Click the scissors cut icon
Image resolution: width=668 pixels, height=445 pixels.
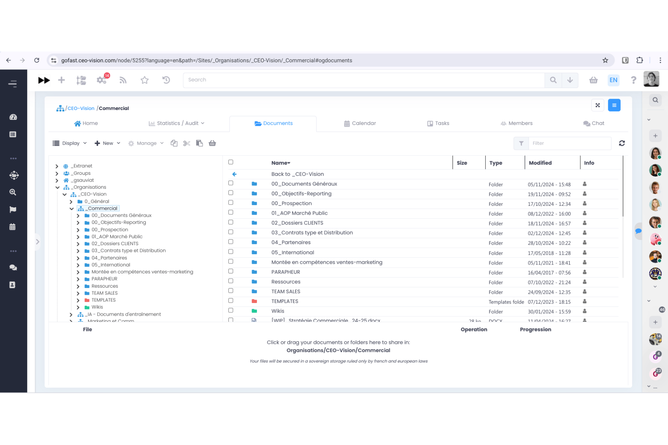coord(187,143)
